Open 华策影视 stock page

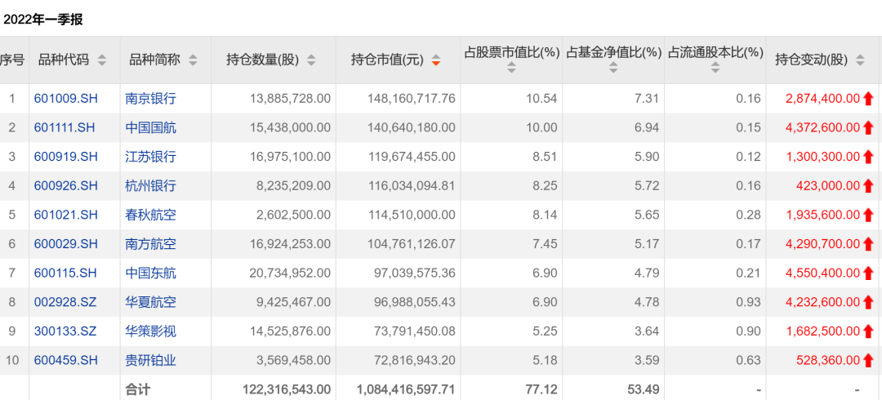coord(150,331)
